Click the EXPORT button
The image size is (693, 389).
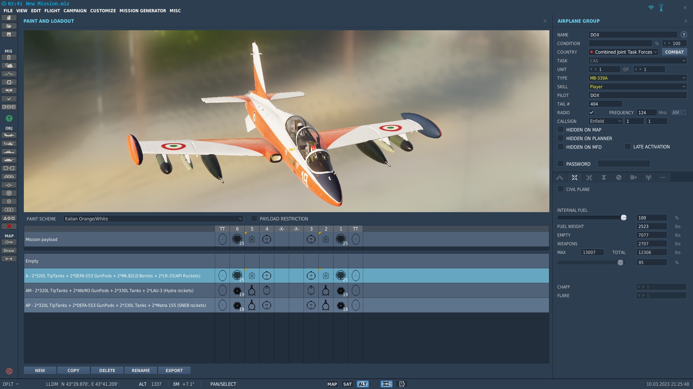coord(174,370)
